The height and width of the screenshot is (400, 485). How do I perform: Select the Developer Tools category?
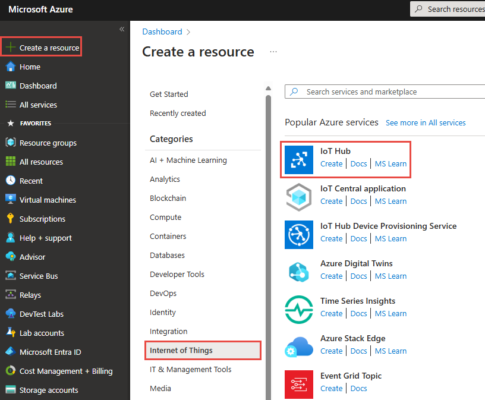(x=177, y=274)
